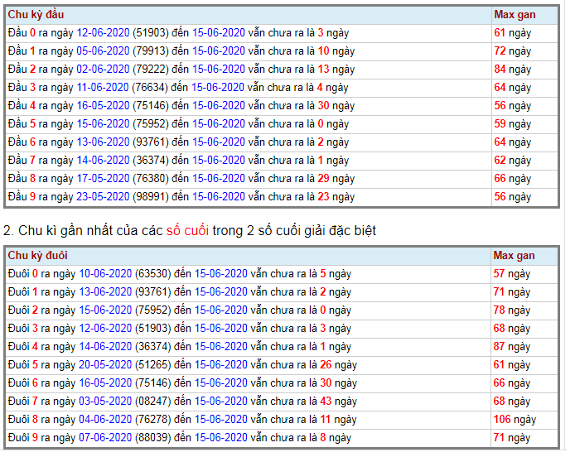This screenshot has height=457, width=575.
Task: Click the 'Chu kỳ đầu' table header
Action: point(35,15)
